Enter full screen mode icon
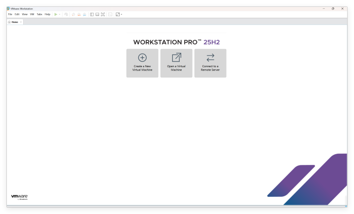 (x=103, y=14)
